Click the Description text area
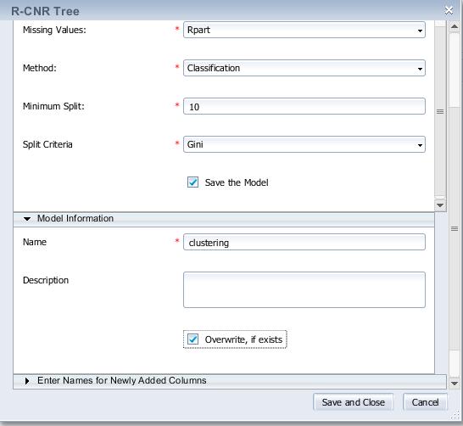 304,290
